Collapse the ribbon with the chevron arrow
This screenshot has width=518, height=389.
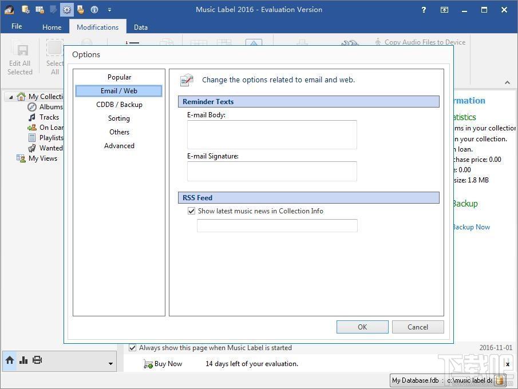tap(508, 82)
